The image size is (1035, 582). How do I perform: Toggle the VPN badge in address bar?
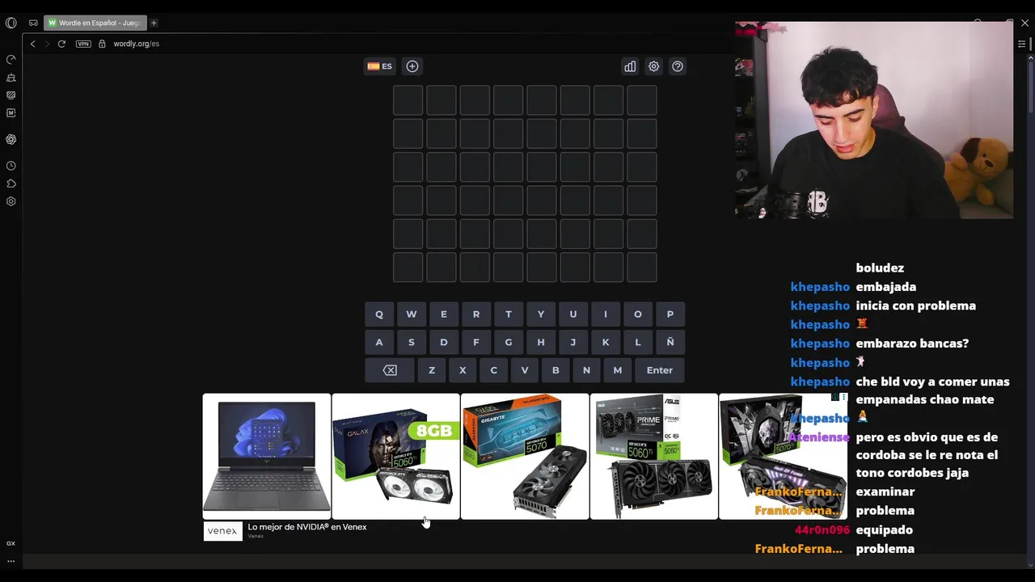[83, 44]
